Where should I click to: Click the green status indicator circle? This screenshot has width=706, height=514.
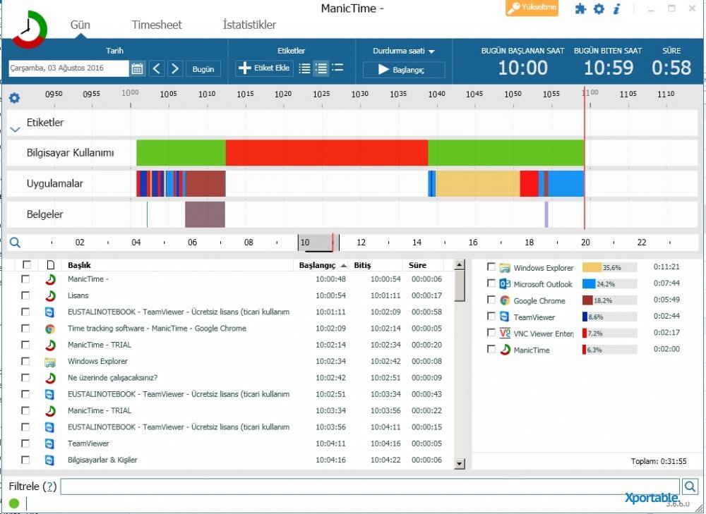(x=14, y=503)
